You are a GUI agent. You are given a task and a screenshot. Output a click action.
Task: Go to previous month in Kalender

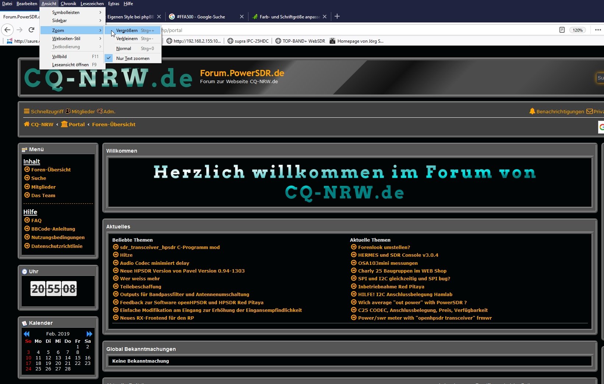point(27,334)
